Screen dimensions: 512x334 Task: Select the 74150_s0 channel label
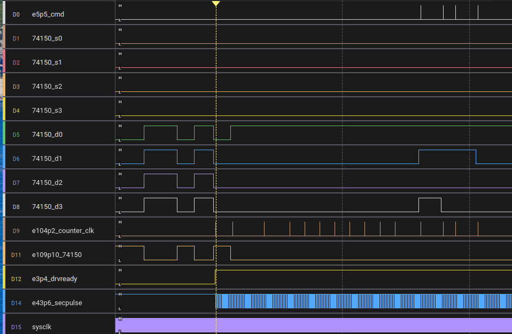[x=47, y=38]
